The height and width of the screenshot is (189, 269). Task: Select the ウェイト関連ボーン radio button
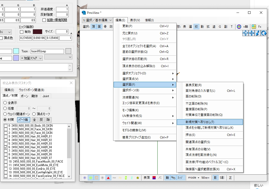5,114
